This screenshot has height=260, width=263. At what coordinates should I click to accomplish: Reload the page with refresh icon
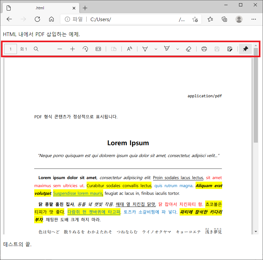[37, 19]
